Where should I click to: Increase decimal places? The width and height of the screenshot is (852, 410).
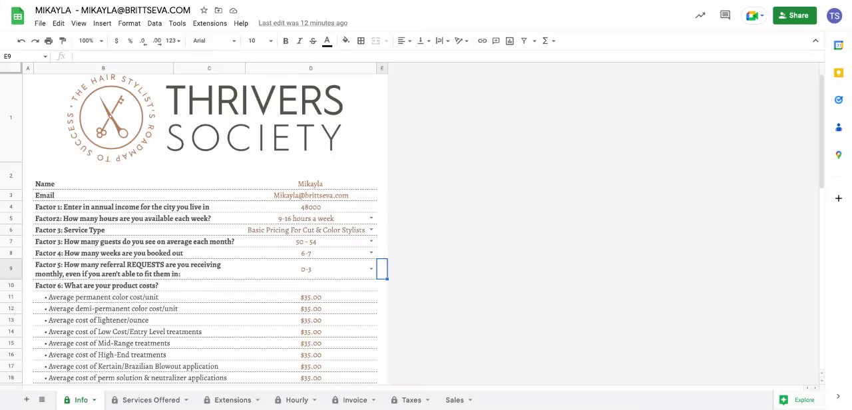tap(157, 41)
